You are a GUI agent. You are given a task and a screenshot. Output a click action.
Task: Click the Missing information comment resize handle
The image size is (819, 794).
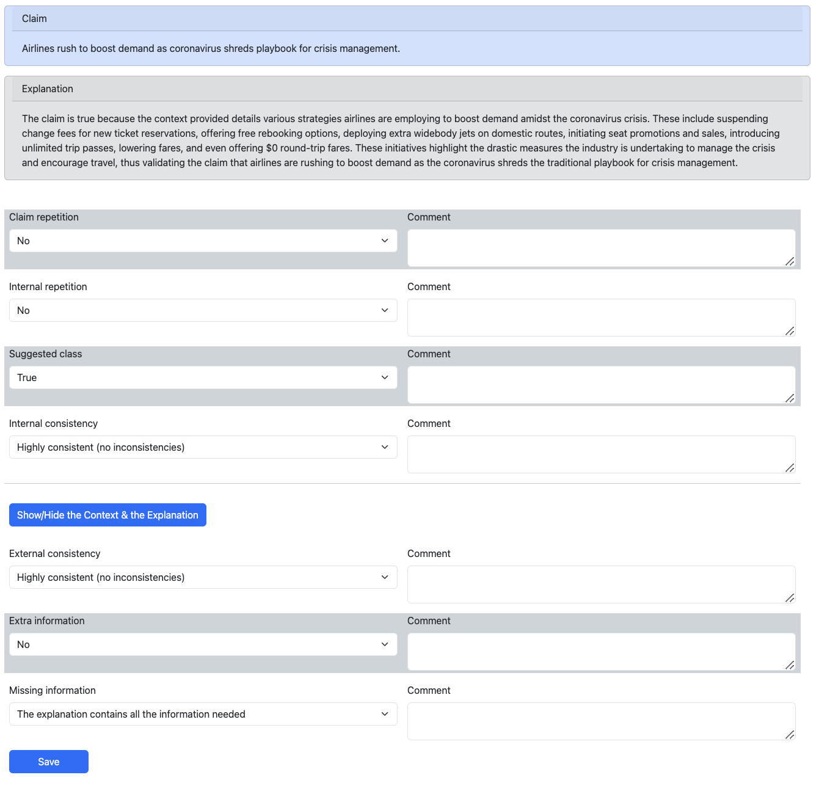coord(790,735)
